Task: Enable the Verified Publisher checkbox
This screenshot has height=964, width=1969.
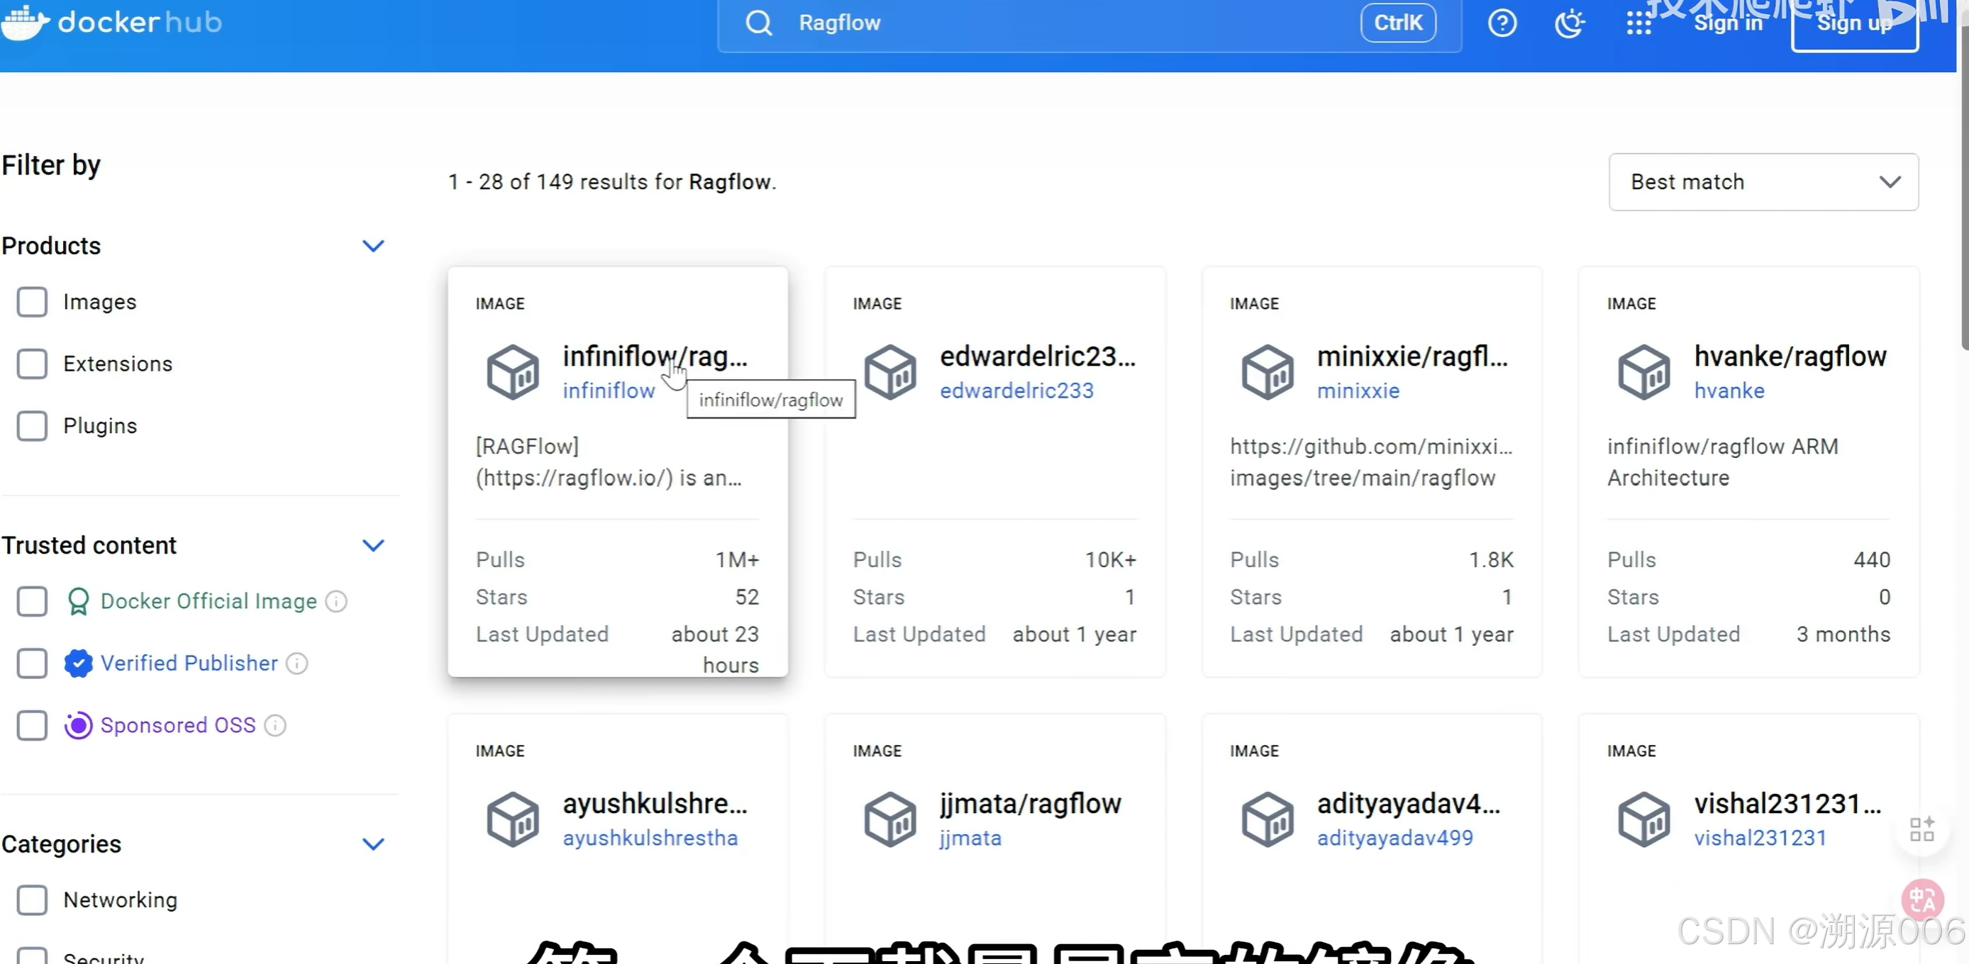Action: pos(32,663)
